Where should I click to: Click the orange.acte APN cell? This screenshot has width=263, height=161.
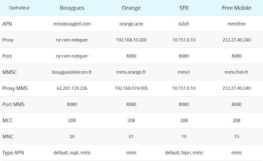131,24
